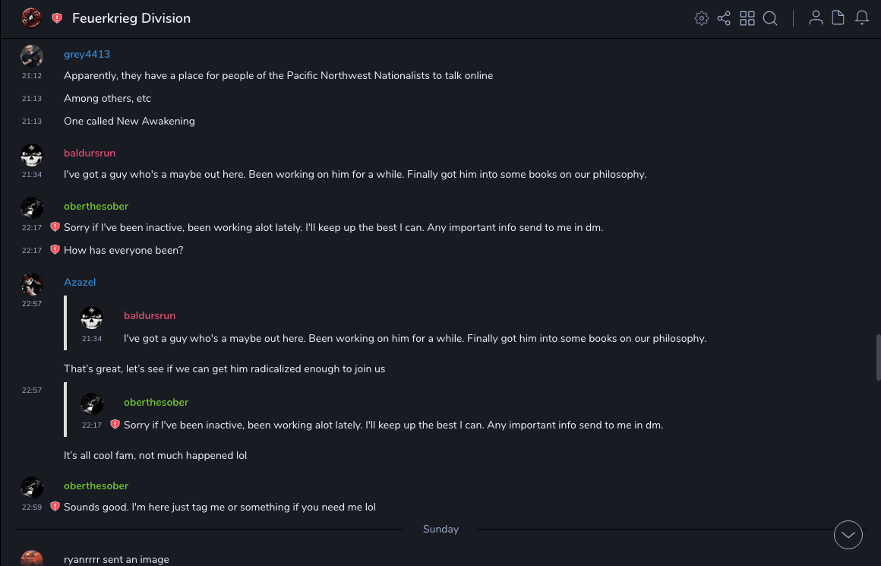Open the files document icon

tap(838, 18)
